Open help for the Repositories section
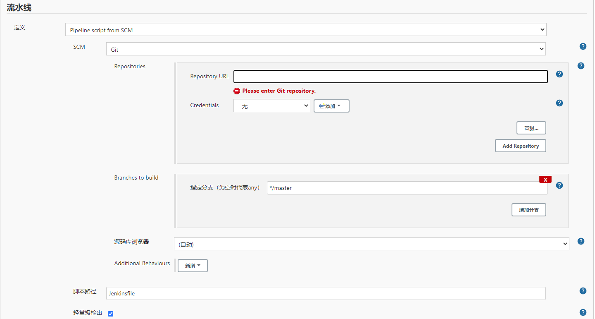Screen dimensions: 595x319 coord(581,66)
